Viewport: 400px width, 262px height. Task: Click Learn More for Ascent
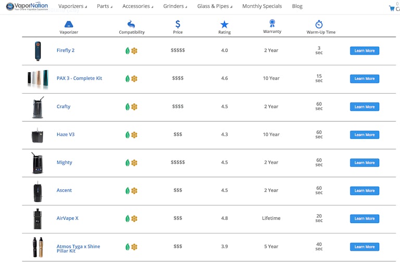point(365,191)
